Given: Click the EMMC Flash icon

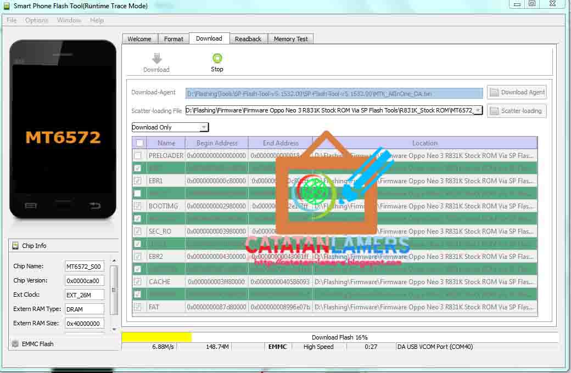Looking at the screenshot, I should [x=15, y=343].
